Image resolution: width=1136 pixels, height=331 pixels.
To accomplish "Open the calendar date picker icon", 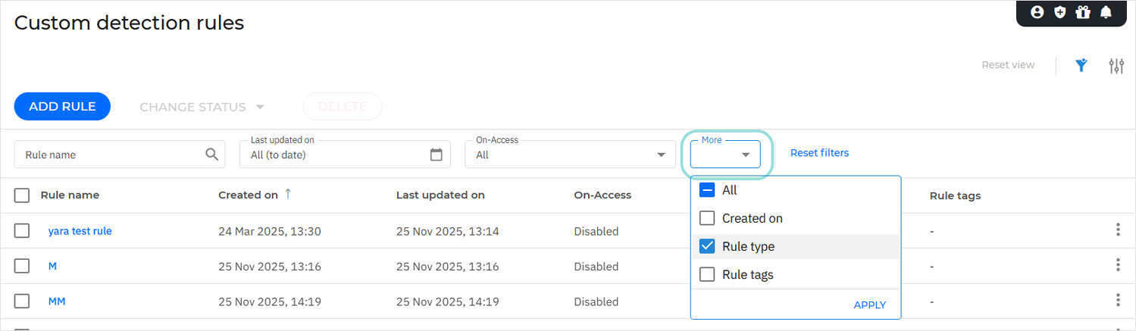I will (x=436, y=155).
